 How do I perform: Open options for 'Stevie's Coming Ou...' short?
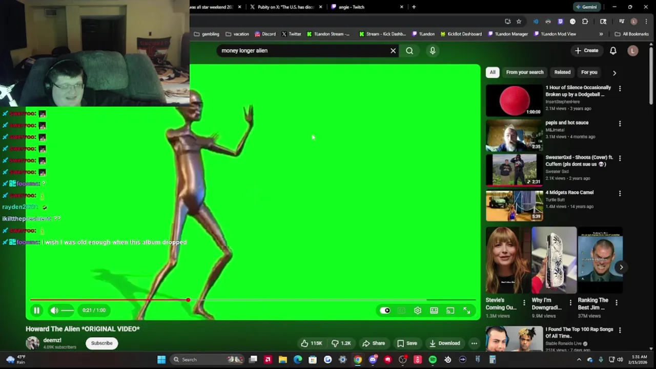[x=524, y=303]
